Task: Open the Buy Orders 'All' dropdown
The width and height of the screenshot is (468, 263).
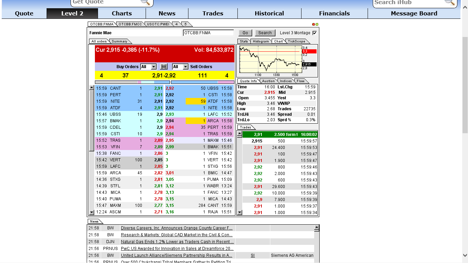Action: pos(149,67)
